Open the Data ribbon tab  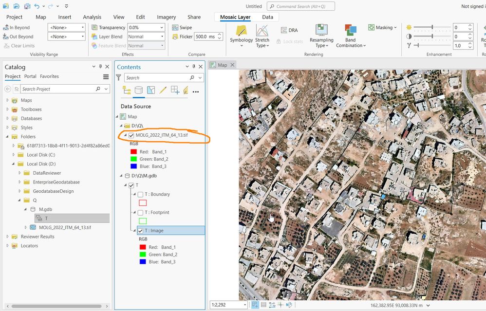(x=267, y=17)
